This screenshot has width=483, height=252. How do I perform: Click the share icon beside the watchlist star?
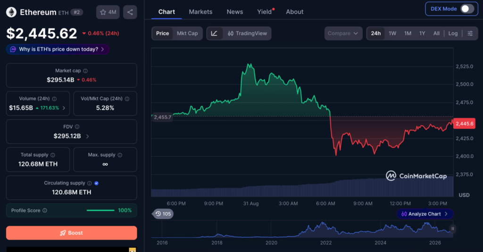[x=130, y=12]
